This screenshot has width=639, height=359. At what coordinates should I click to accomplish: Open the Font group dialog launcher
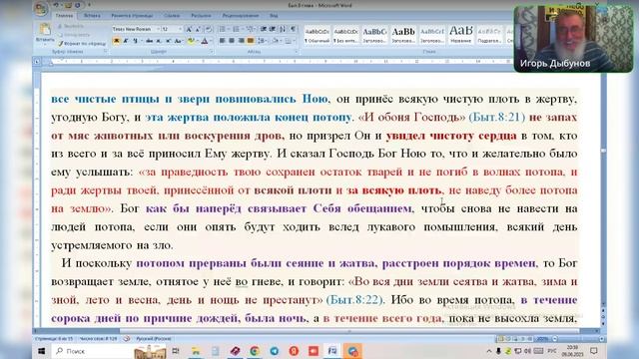point(212,52)
